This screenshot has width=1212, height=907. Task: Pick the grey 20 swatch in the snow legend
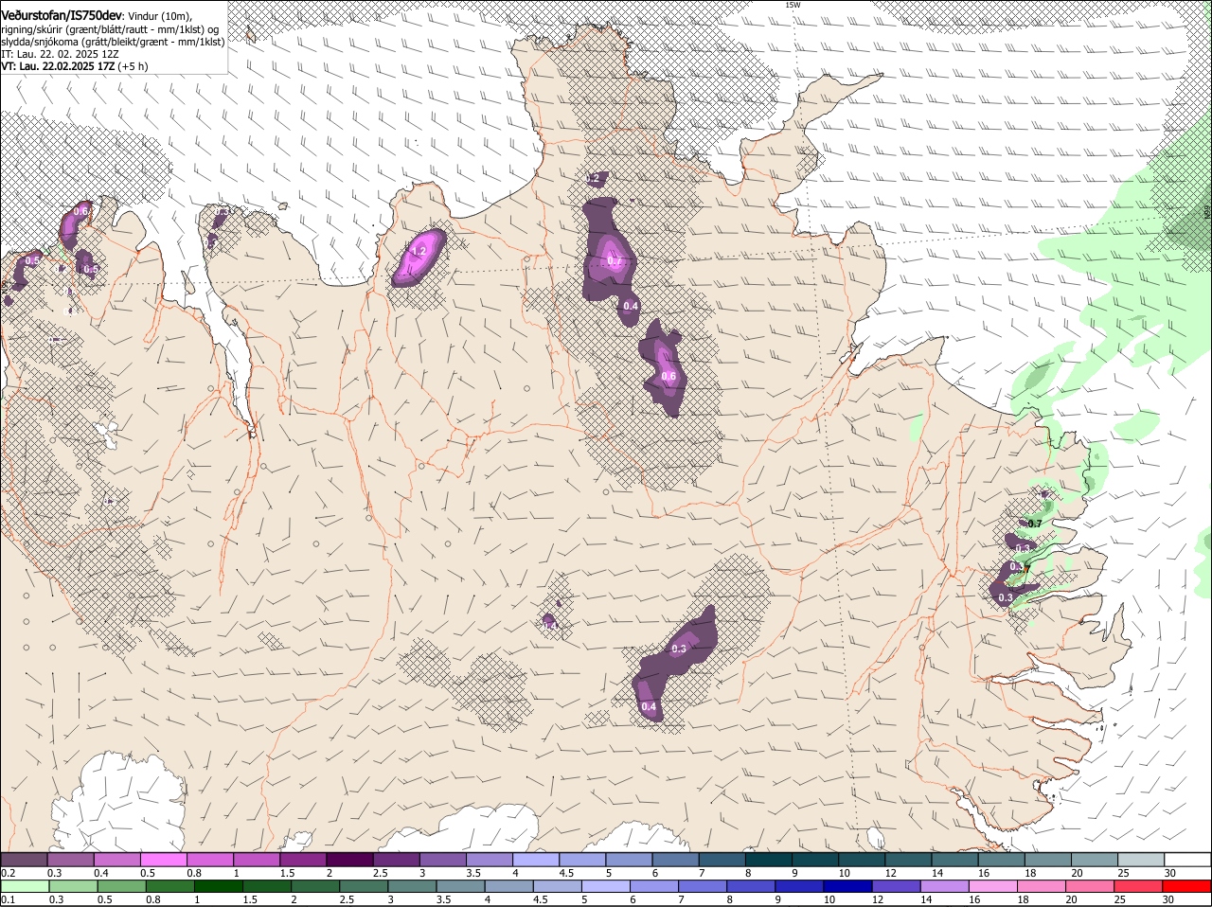(x=1095, y=858)
